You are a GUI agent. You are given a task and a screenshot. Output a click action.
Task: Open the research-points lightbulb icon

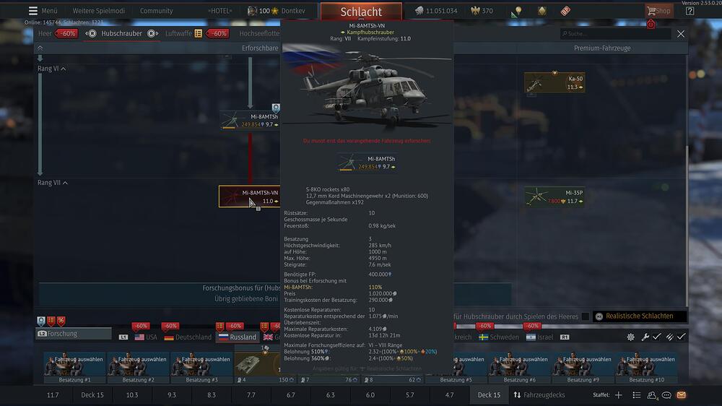pos(517,11)
